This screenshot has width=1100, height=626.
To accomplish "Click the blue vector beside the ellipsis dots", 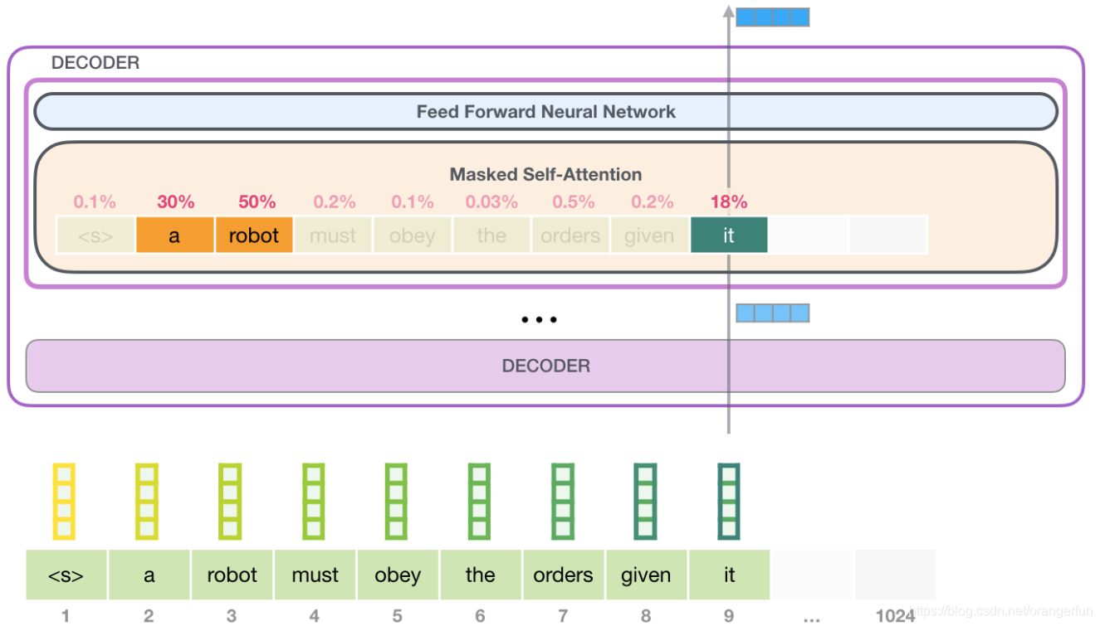I will pos(773,313).
